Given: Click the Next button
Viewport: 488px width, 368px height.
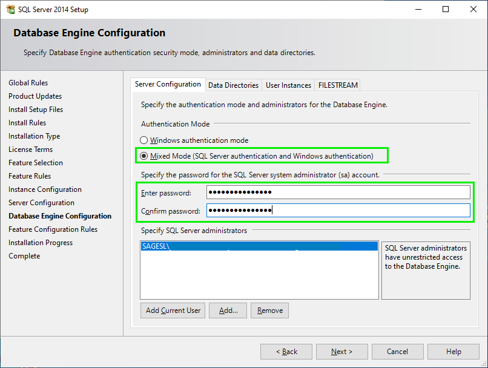Looking at the screenshot, I should coord(341,351).
